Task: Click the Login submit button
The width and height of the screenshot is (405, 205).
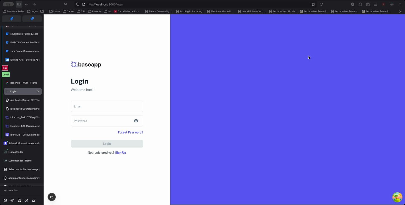Action: point(107,144)
